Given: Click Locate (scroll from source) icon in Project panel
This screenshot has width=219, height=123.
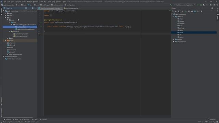Looking at the screenshot, I should click(x=26, y=8).
